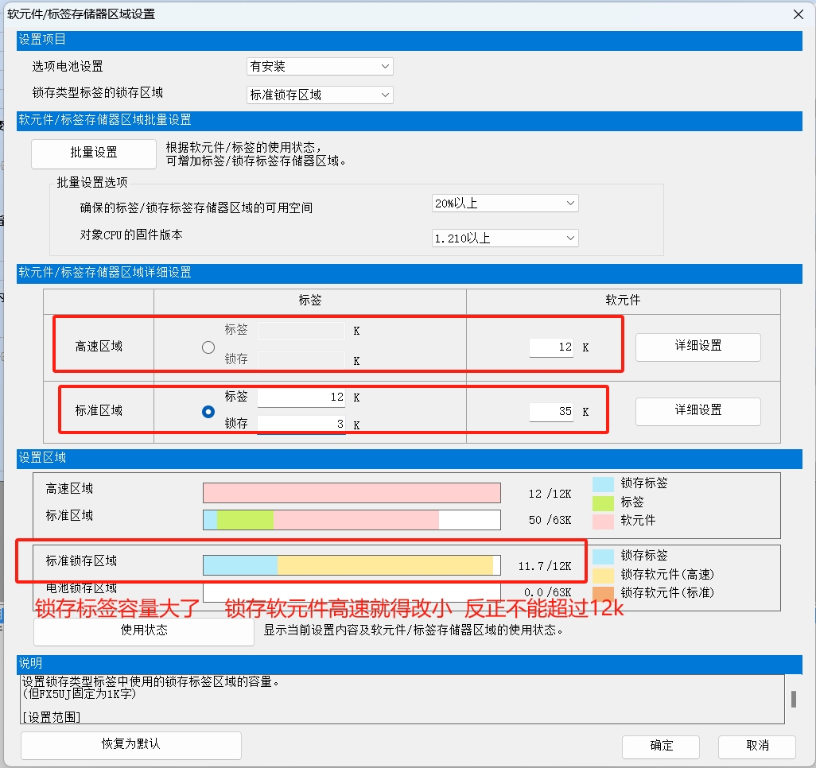Open 详细设置 for the 标准区域 row
This screenshot has width=816, height=768.
(697, 410)
